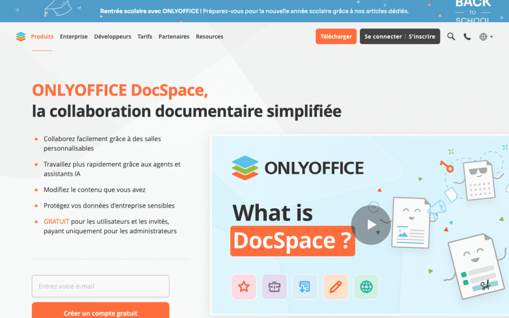Open the Resources menu
509x318 pixels.
209,36
